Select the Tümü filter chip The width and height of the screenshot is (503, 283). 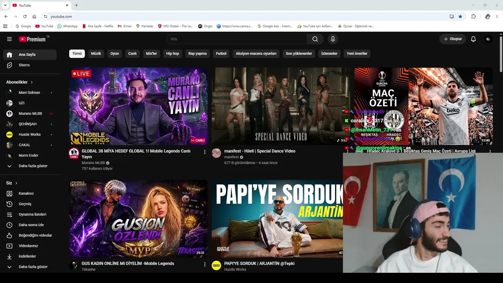77,53
